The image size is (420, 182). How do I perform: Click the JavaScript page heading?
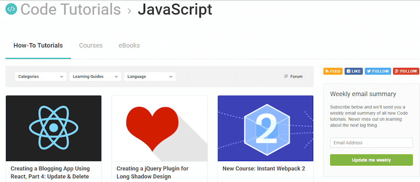pos(175,10)
